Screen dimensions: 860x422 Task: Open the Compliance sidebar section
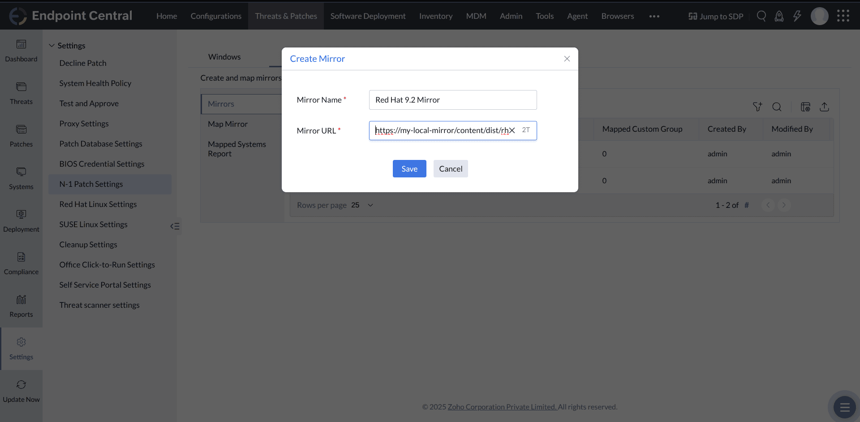point(21,264)
